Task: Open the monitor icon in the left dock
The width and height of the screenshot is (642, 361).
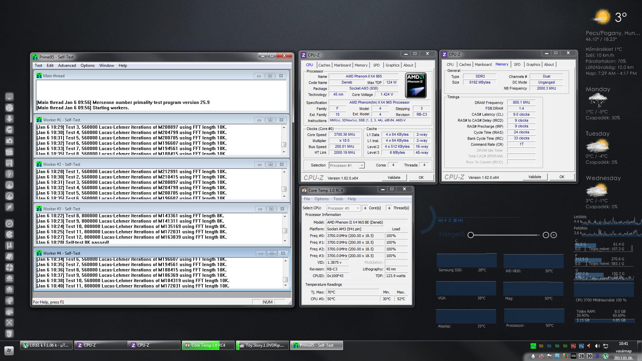Action: tap(9, 97)
